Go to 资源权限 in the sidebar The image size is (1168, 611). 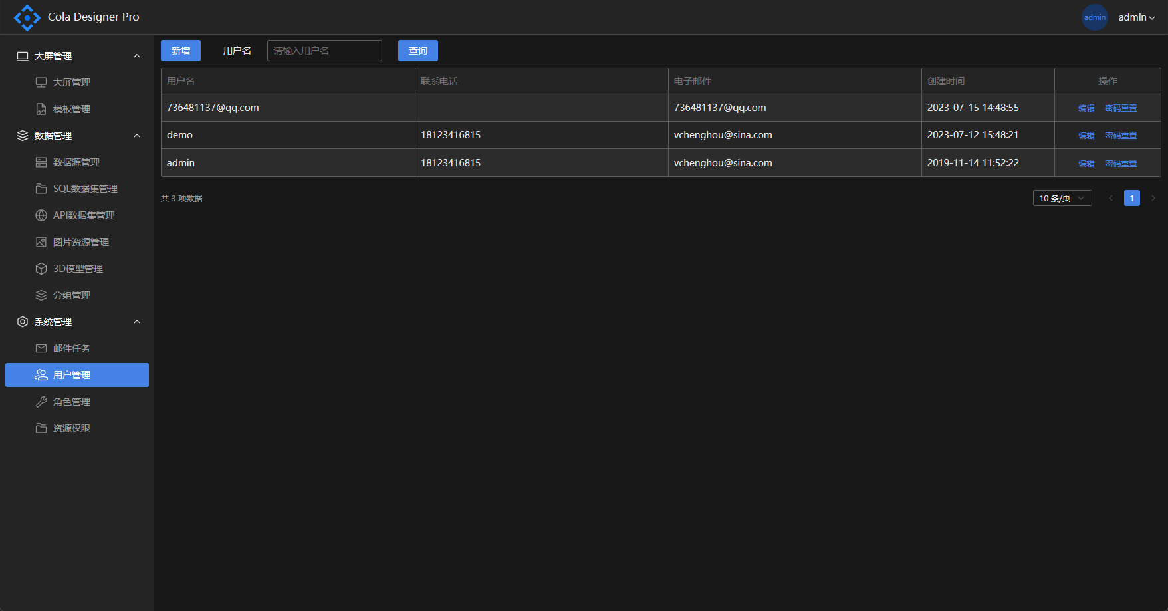tap(72, 428)
